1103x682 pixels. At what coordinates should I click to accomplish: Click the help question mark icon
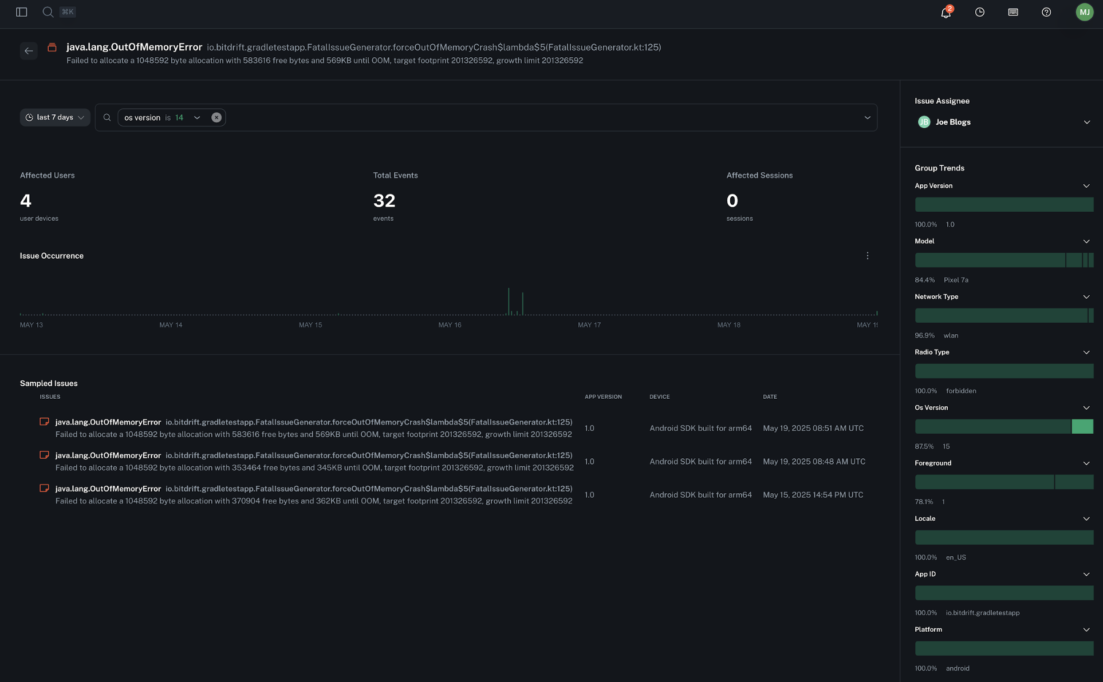[1046, 12]
